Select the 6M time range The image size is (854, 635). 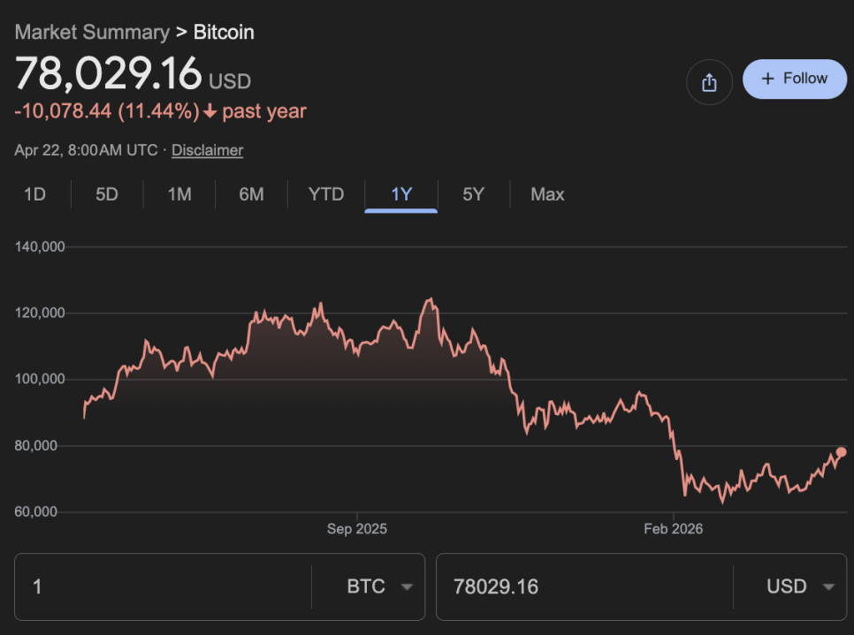[x=252, y=194]
